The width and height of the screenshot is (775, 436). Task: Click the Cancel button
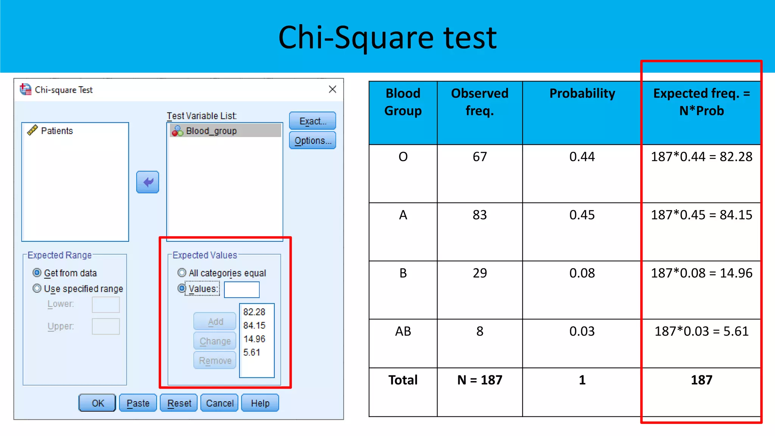click(219, 403)
